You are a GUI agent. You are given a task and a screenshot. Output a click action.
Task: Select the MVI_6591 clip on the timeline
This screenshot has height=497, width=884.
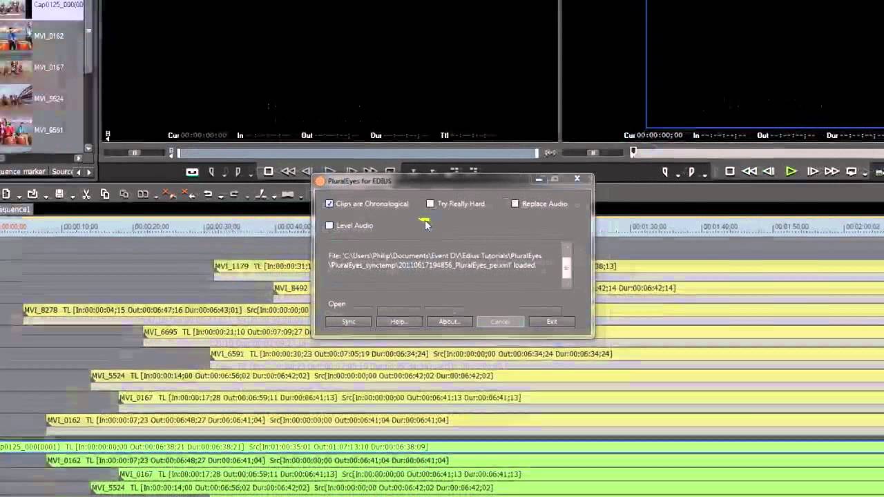point(546,353)
